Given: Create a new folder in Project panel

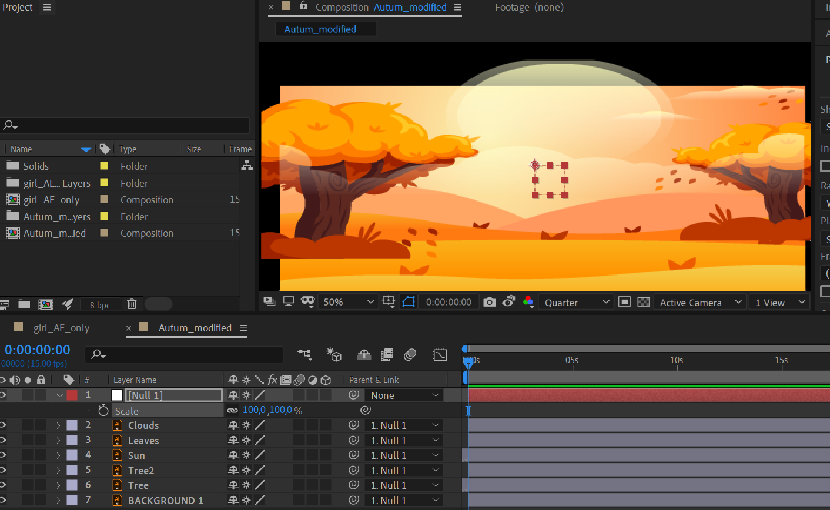Looking at the screenshot, I should 24,304.
